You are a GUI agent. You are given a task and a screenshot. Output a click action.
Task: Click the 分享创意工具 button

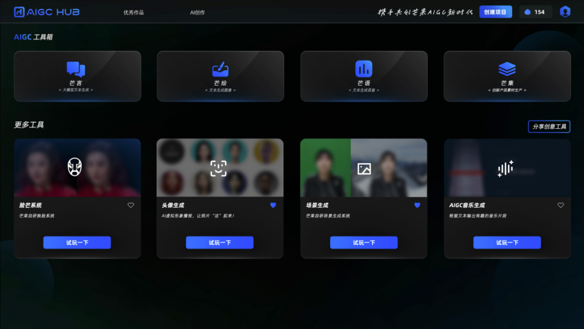[549, 127]
